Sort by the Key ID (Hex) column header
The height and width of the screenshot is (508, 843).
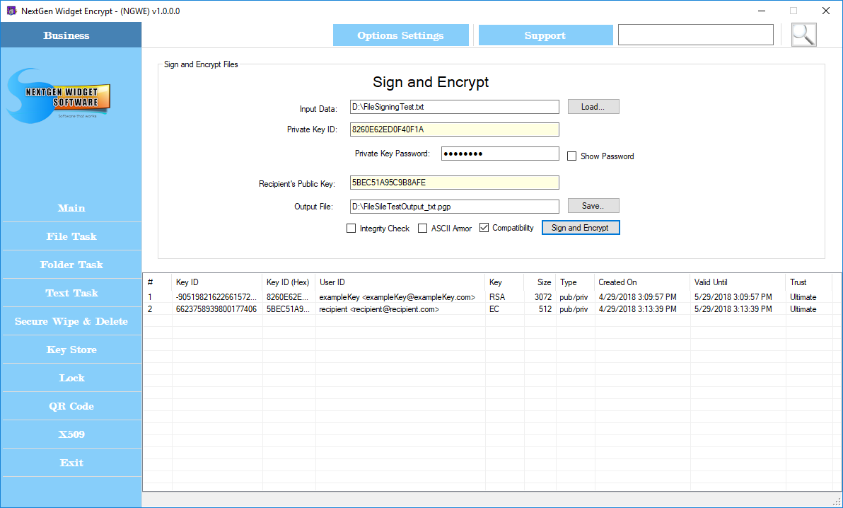click(289, 282)
